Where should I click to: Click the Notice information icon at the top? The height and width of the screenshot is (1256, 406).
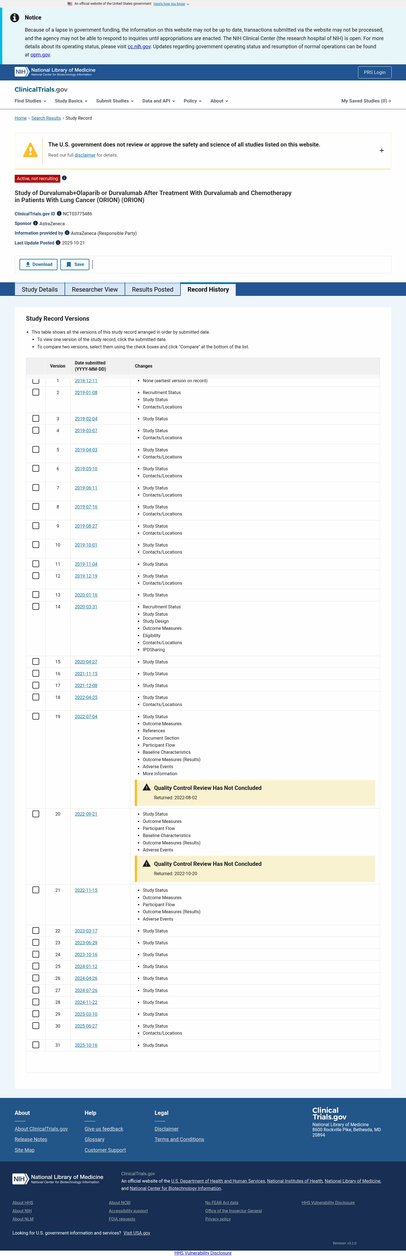(x=15, y=18)
